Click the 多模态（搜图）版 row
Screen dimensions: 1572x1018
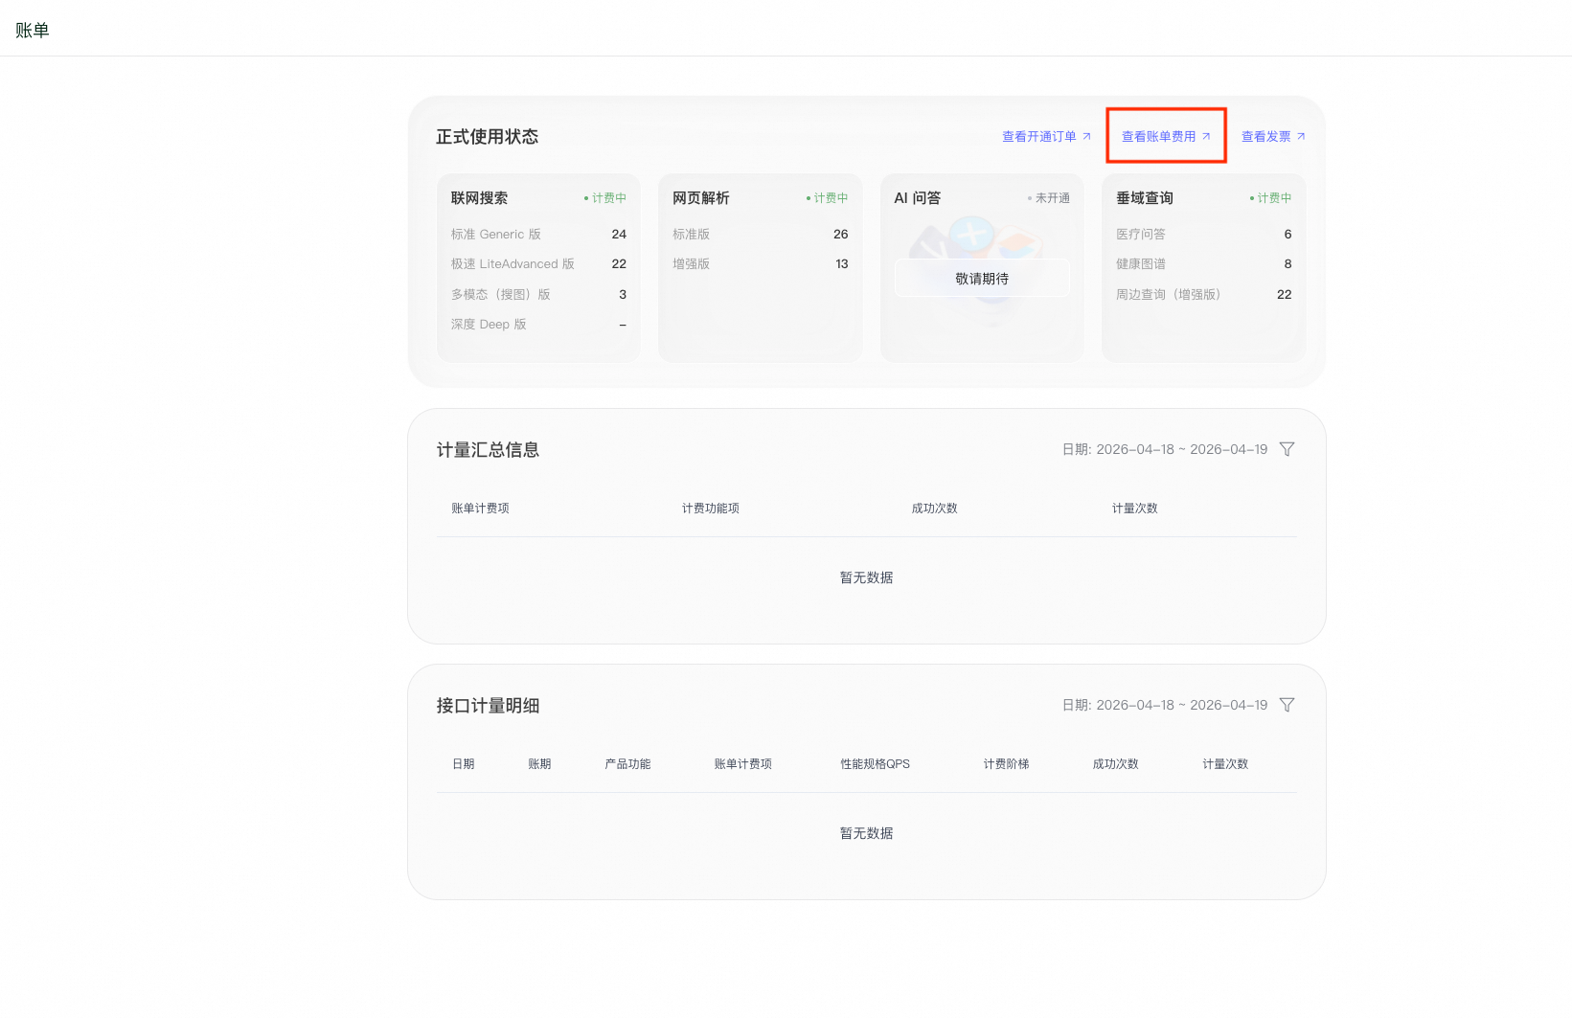pyautogui.click(x=538, y=295)
